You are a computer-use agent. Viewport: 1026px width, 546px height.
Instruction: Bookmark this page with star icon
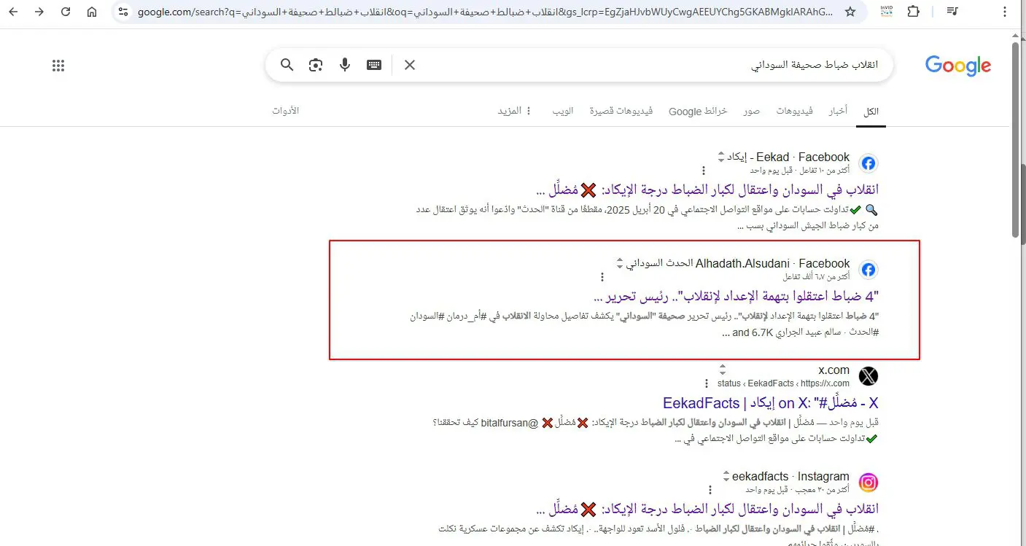tap(850, 12)
